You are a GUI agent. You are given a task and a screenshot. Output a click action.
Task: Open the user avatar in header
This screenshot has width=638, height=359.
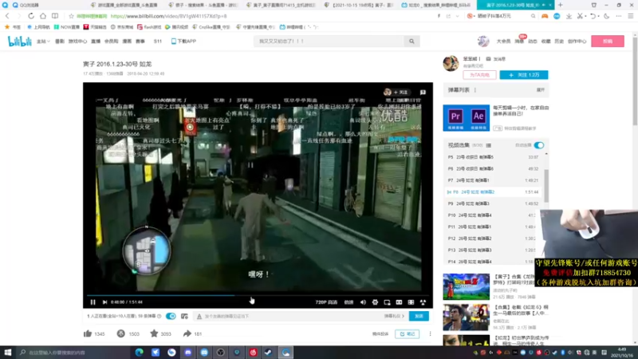click(x=483, y=41)
